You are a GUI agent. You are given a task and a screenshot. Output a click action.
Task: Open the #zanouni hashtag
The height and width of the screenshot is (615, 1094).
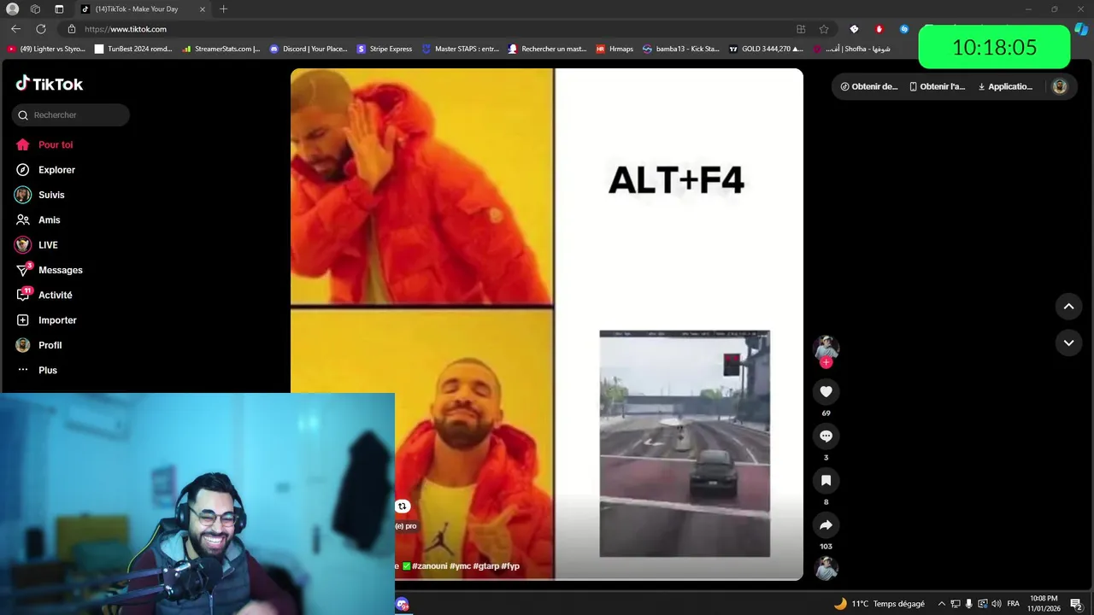pos(429,566)
